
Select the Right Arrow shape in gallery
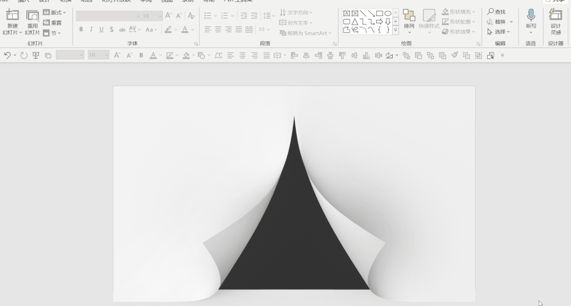(x=379, y=22)
